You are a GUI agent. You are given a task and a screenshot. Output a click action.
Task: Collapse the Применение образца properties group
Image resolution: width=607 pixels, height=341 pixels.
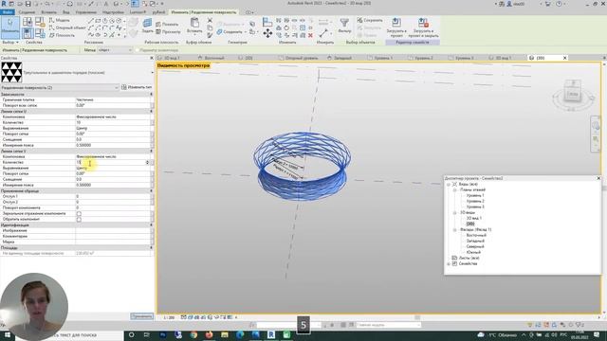point(152,190)
